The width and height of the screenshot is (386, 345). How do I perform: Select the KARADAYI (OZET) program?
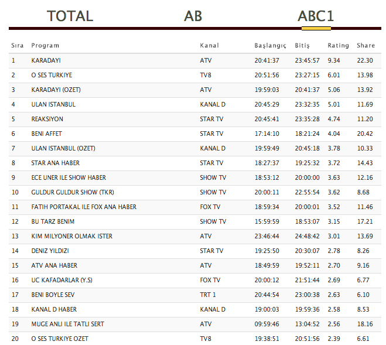(56, 90)
